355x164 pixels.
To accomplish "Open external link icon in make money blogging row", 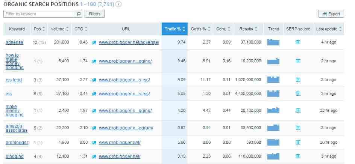I will click(94, 111).
